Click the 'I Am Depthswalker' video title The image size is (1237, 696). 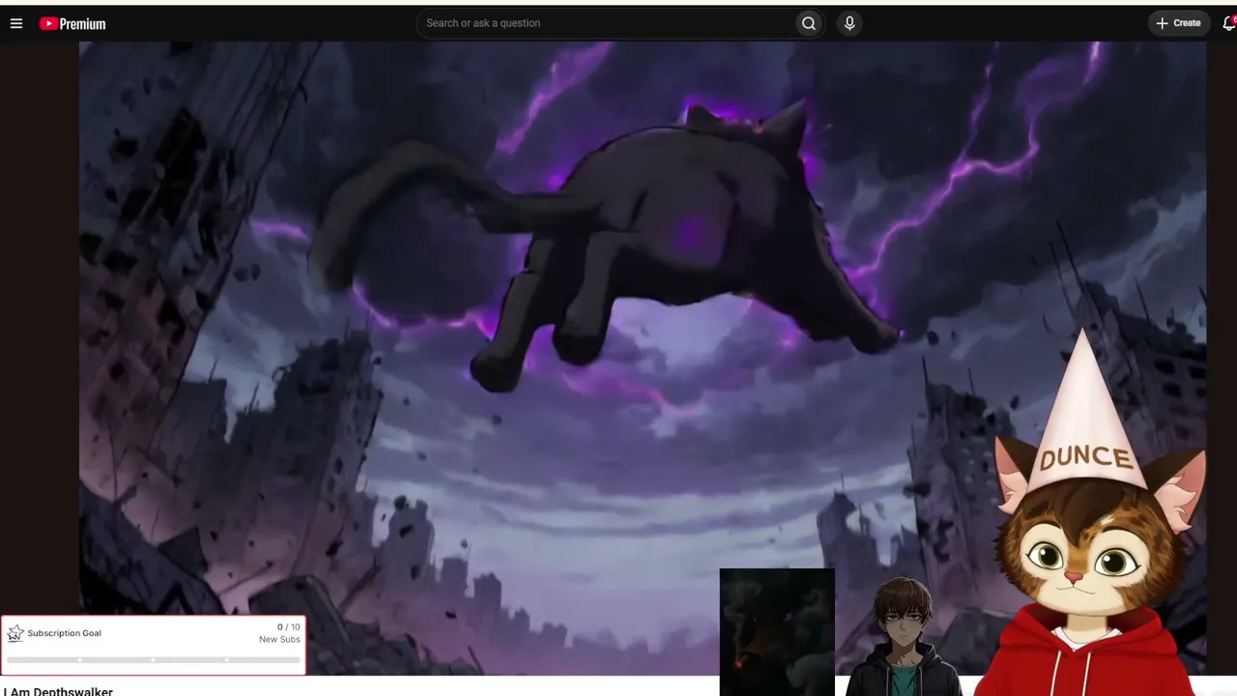tap(58, 691)
